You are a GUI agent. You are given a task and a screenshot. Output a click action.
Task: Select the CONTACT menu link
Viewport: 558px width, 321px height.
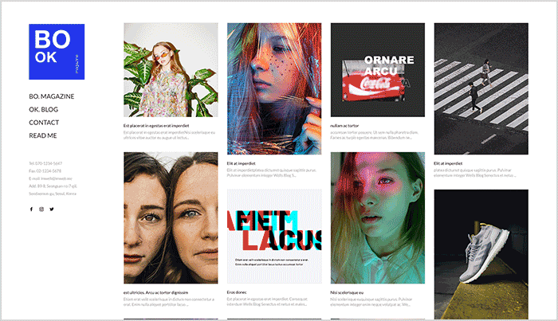point(44,123)
